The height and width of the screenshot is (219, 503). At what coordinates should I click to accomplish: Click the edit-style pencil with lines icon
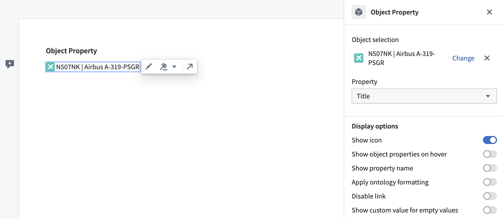[164, 66]
